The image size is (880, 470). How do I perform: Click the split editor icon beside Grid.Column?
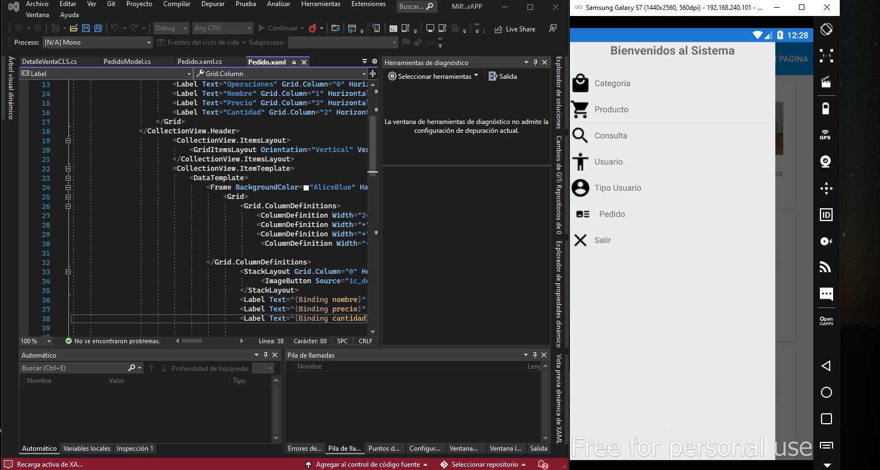tap(373, 73)
